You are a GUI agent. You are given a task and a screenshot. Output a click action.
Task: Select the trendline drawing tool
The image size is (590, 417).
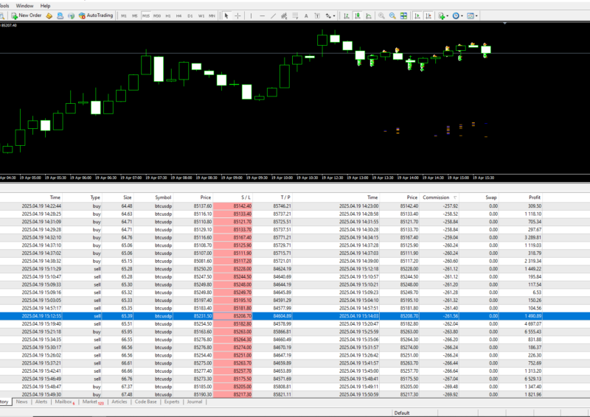tap(273, 15)
